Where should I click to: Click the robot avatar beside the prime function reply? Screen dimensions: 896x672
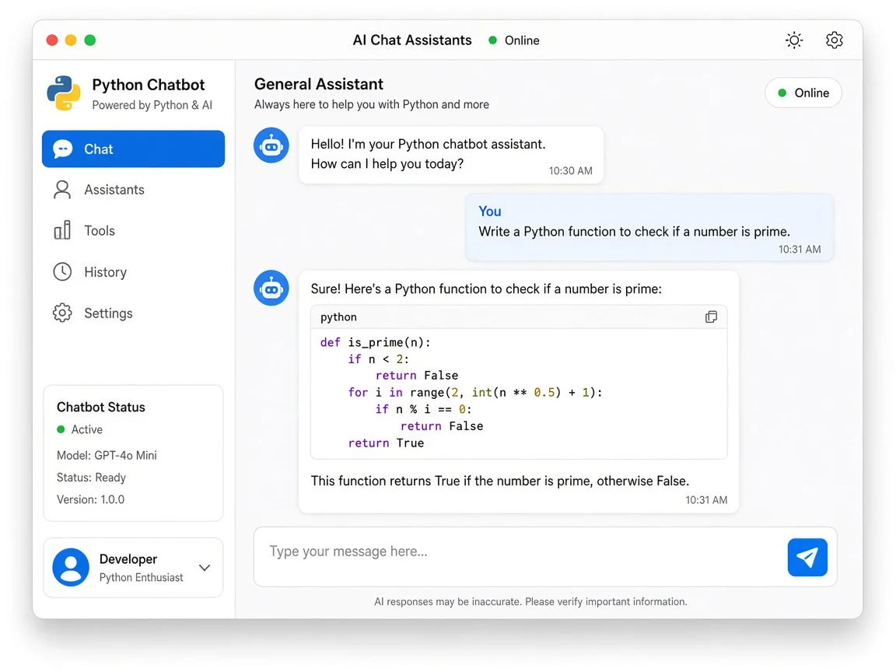[271, 288]
